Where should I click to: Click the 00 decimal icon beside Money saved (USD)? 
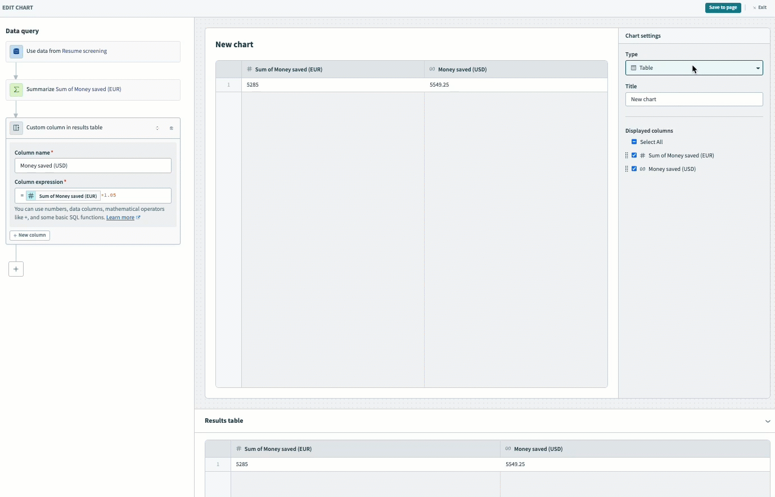pyautogui.click(x=643, y=169)
